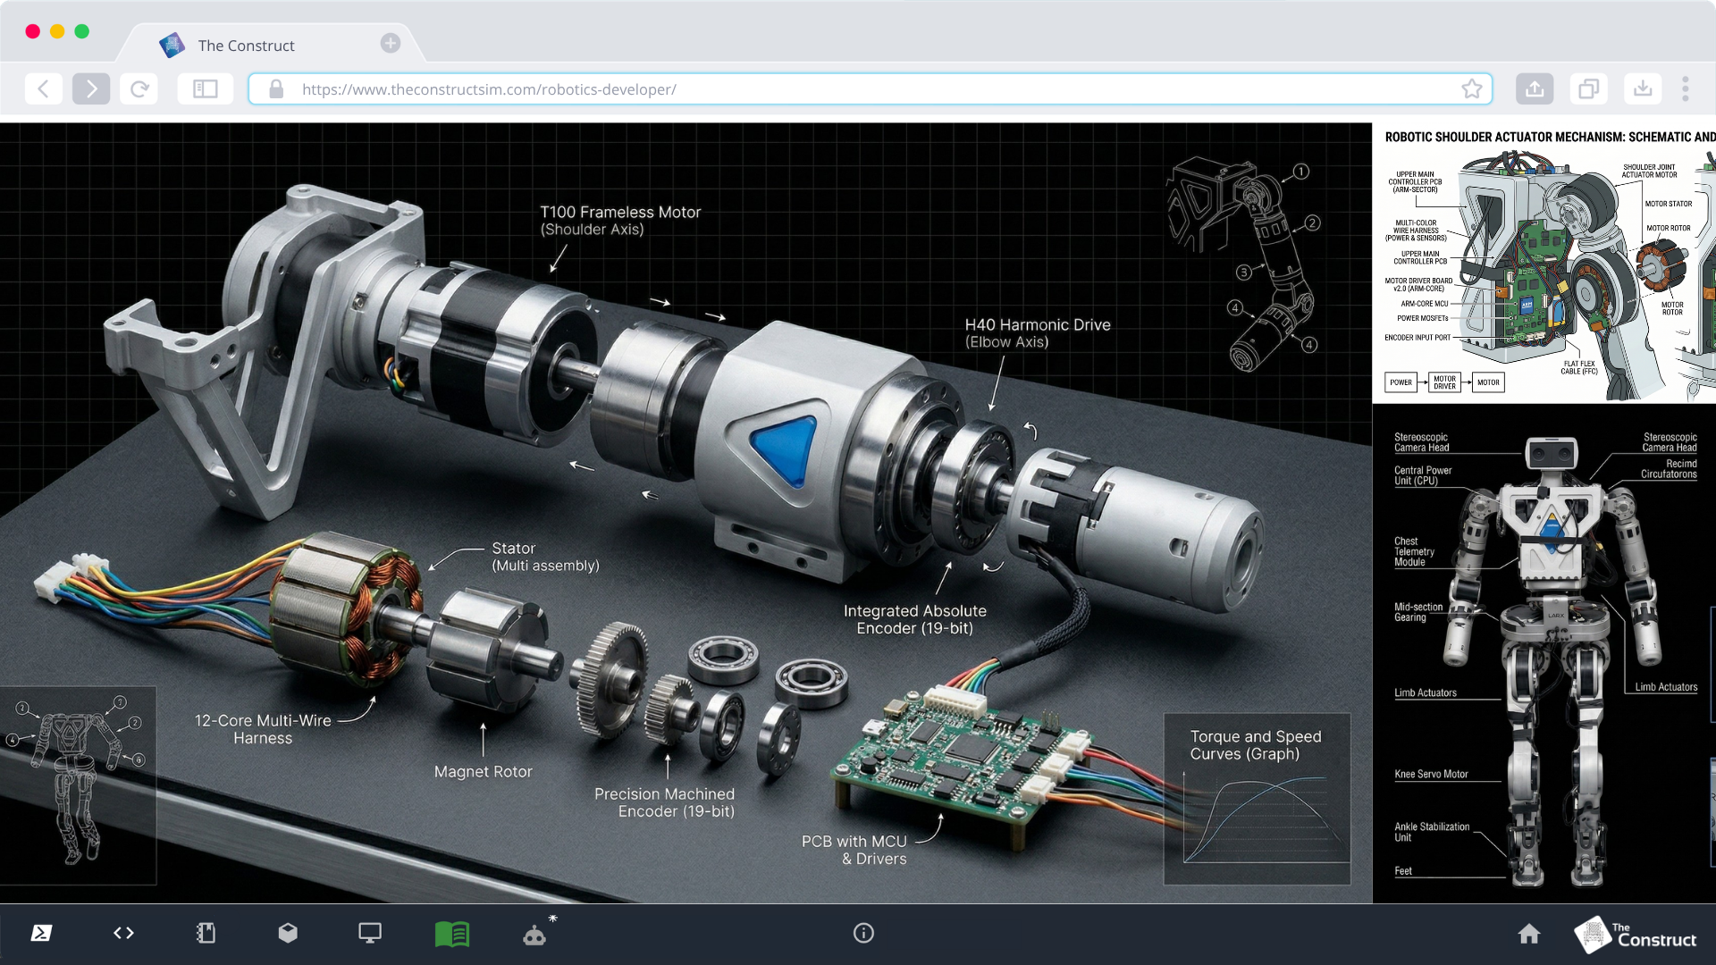Open the green course notebook icon
The height and width of the screenshot is (965, 1716).
452,935
